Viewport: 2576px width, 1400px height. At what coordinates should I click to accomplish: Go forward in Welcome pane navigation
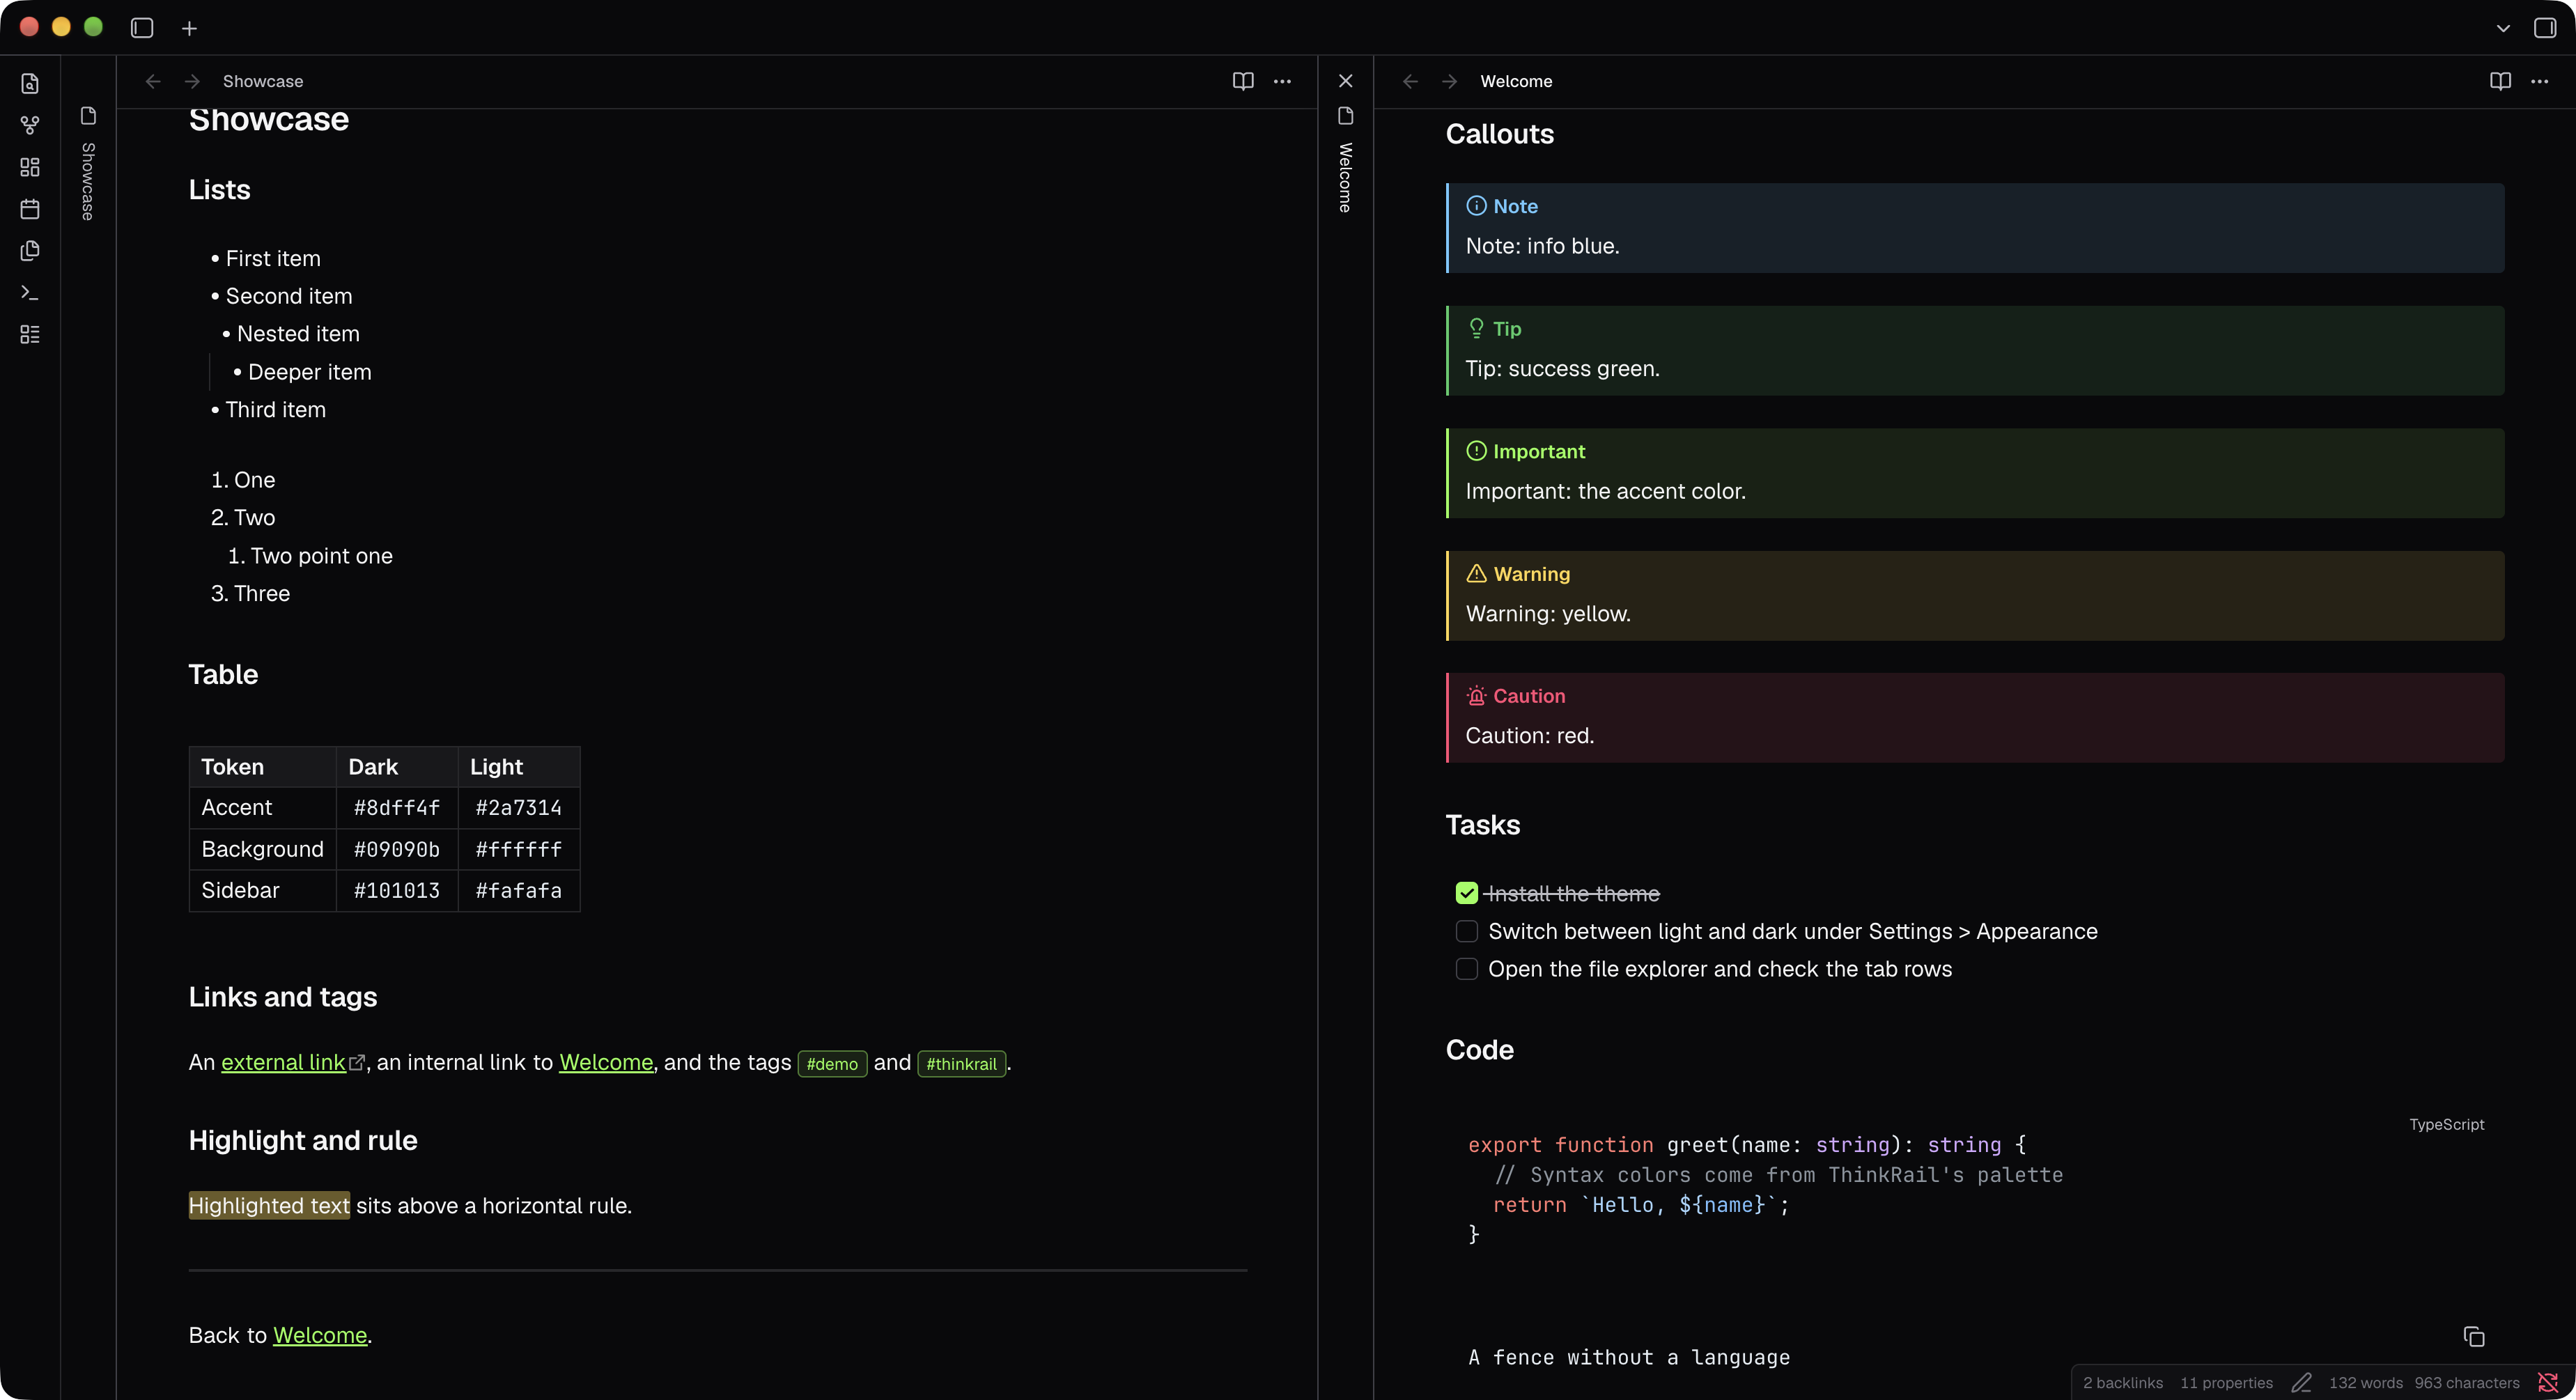click(1449, 81)
